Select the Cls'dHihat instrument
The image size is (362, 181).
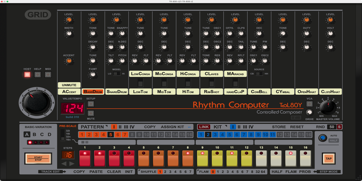(x=330, y=92)
